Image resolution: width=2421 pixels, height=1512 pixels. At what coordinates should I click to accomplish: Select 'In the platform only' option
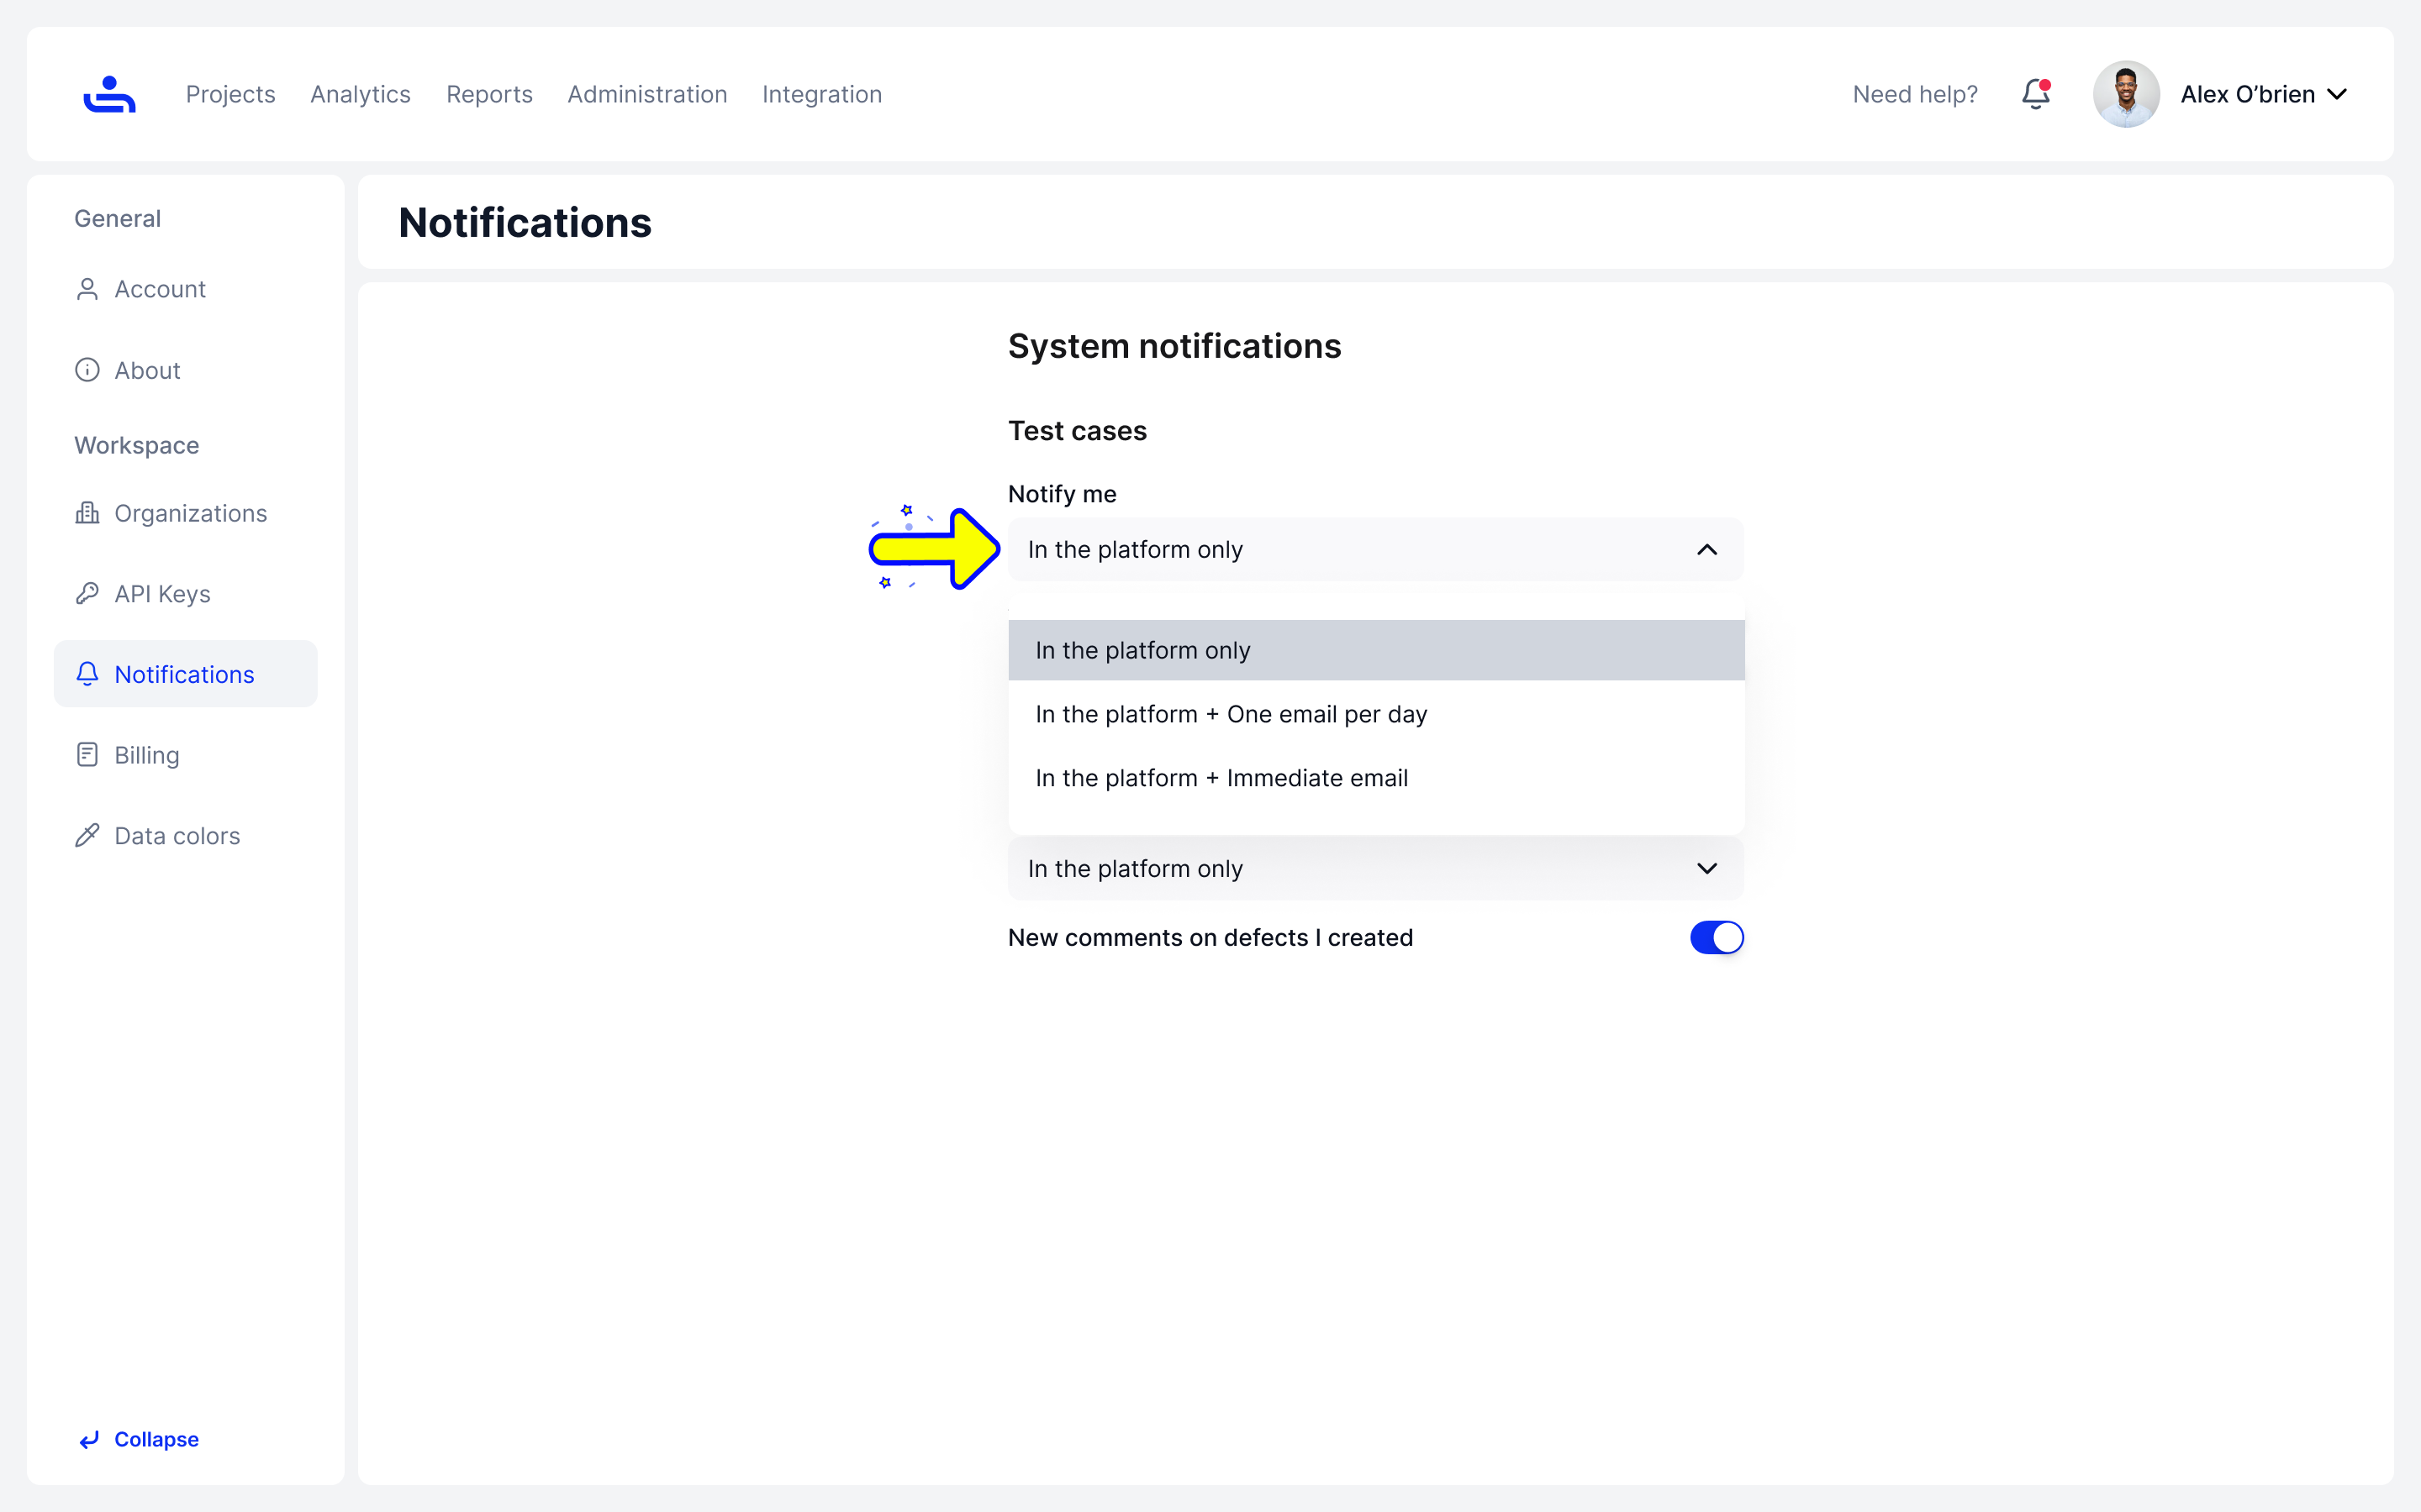pos(1375,650)
